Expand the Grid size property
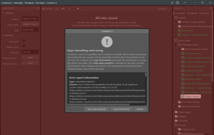Image resolution: width=214 pixels, height=135 pixels. coord(8,52)
